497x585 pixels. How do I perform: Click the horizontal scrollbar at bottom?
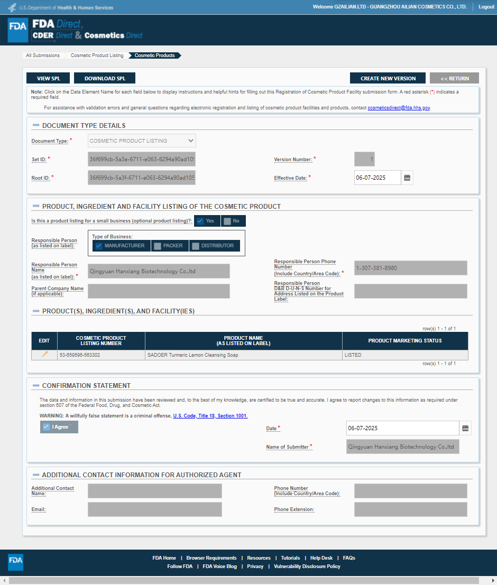243,580
